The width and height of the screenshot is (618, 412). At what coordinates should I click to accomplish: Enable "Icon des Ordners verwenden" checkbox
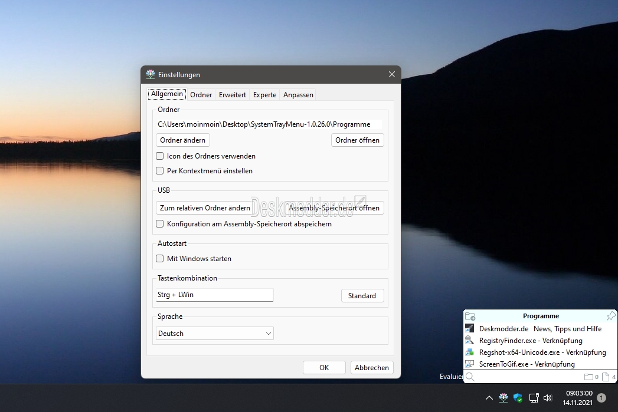point(159,156)
